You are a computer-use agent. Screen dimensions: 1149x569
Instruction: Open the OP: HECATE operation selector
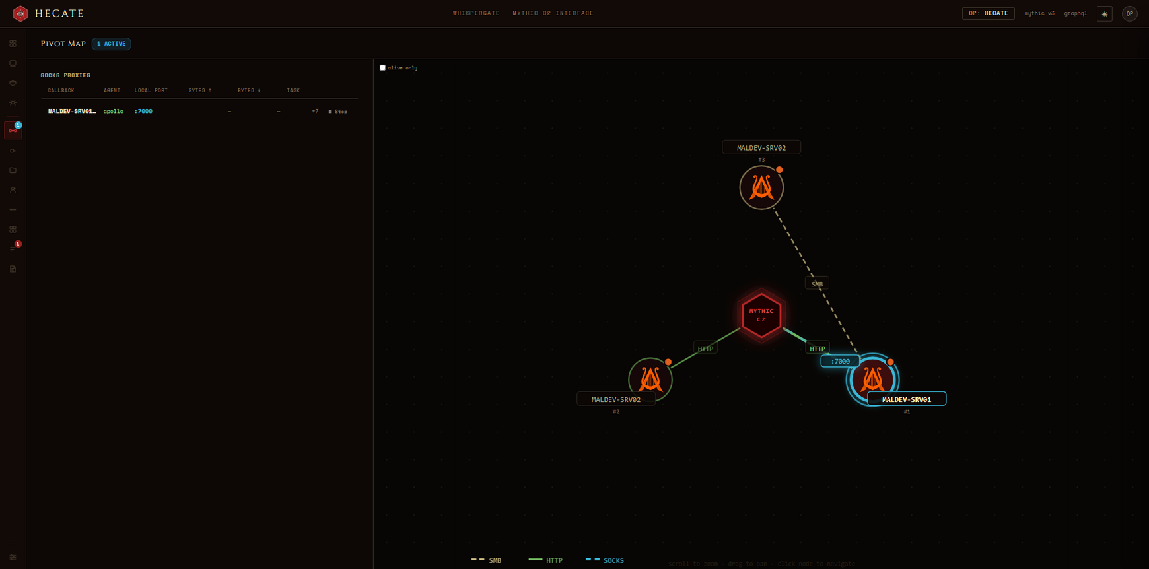[988, 13]
